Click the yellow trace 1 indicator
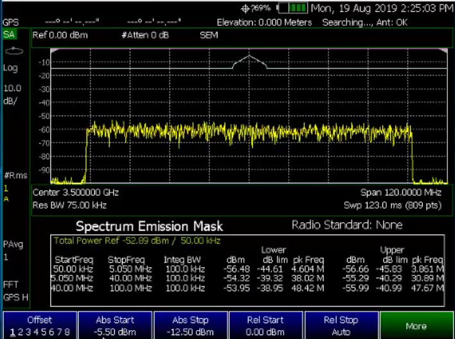 [x=6, y=188]
